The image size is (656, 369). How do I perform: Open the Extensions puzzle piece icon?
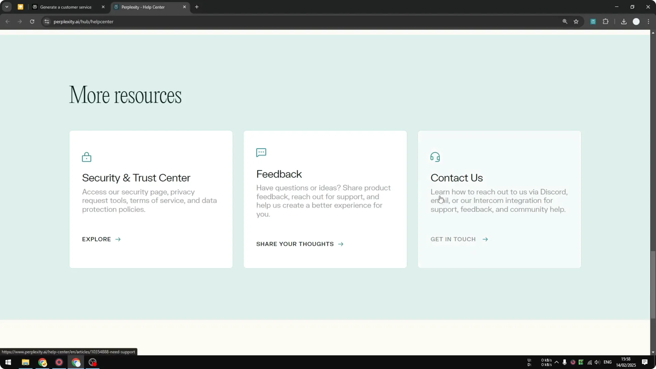point(605,21)
